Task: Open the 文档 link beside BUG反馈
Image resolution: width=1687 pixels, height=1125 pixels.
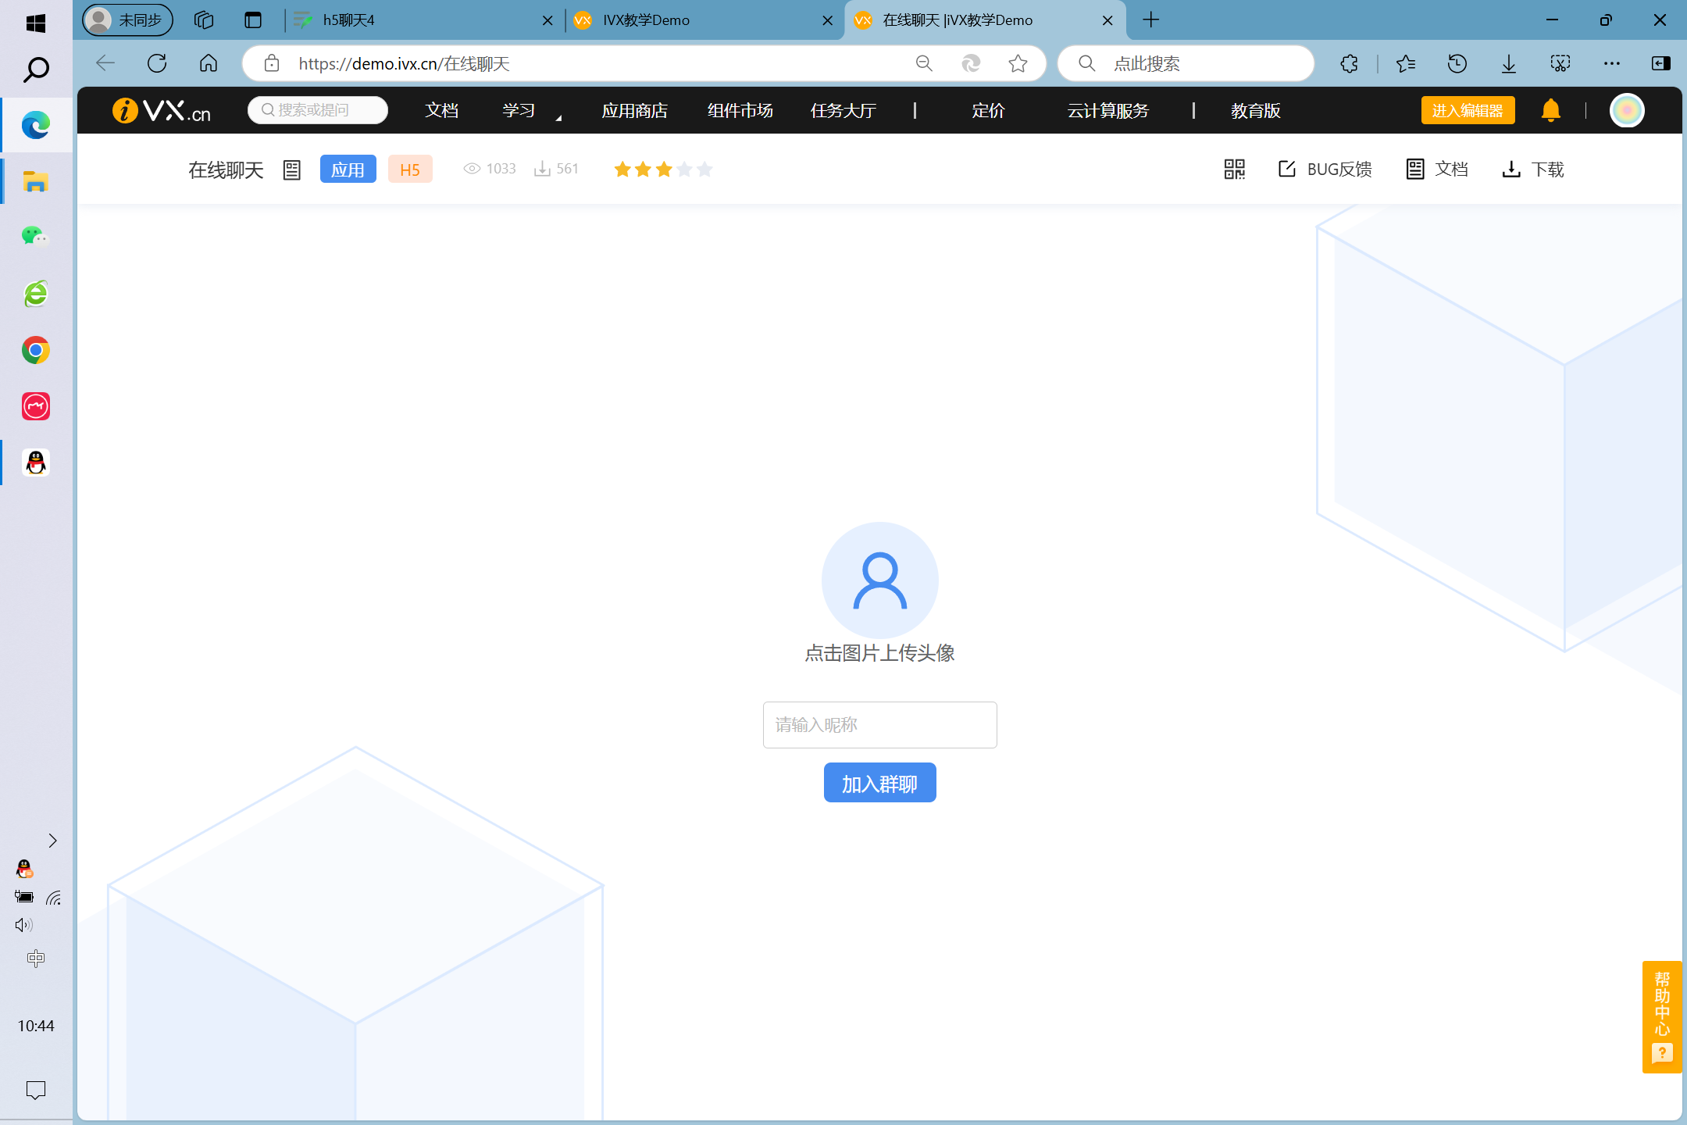Action: click(x=1437, y=169)
